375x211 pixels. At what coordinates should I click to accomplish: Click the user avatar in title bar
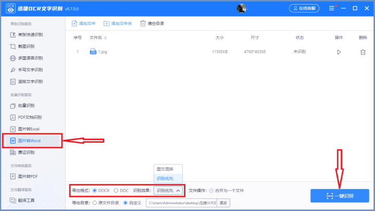pos(241,8)
